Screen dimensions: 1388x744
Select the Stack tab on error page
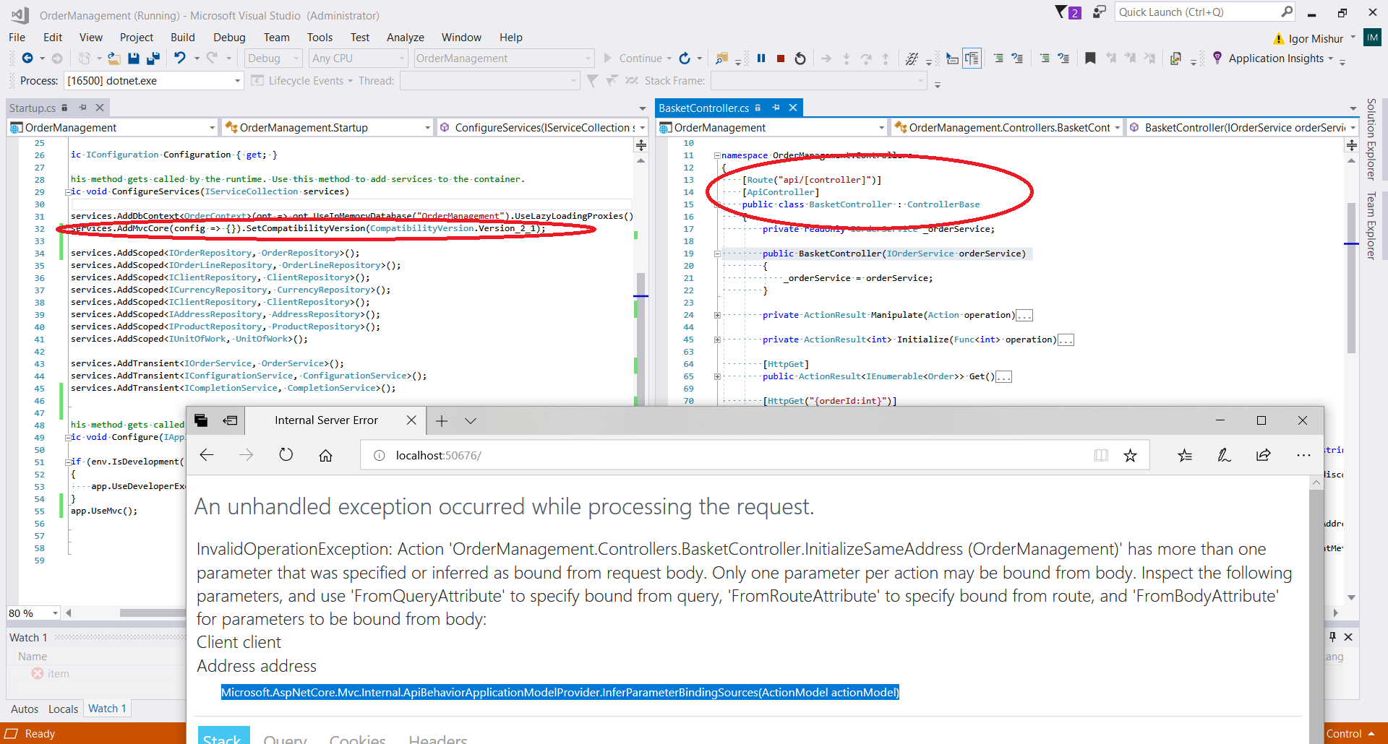[223, 737]
